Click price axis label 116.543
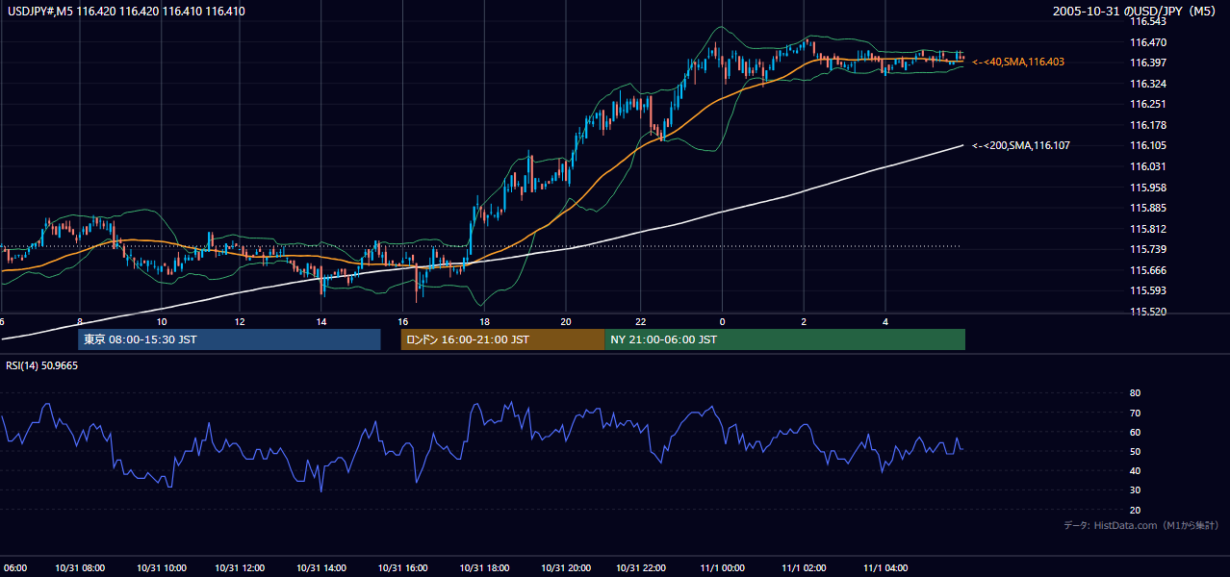Image resolution: width=1230 pixels, height=577 pixels. [1148, 21]
